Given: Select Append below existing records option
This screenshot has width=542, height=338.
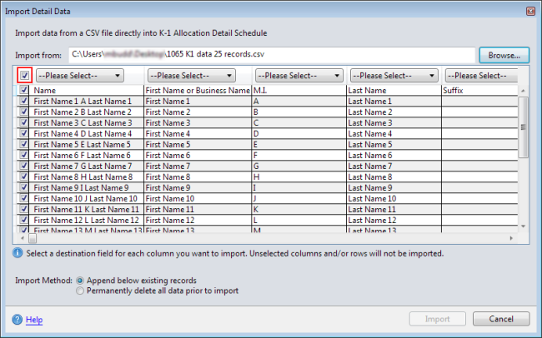Looking at the screenshot, I should coord(80,281).
